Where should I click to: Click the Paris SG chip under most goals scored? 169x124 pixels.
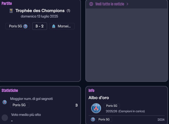[19, 105]
